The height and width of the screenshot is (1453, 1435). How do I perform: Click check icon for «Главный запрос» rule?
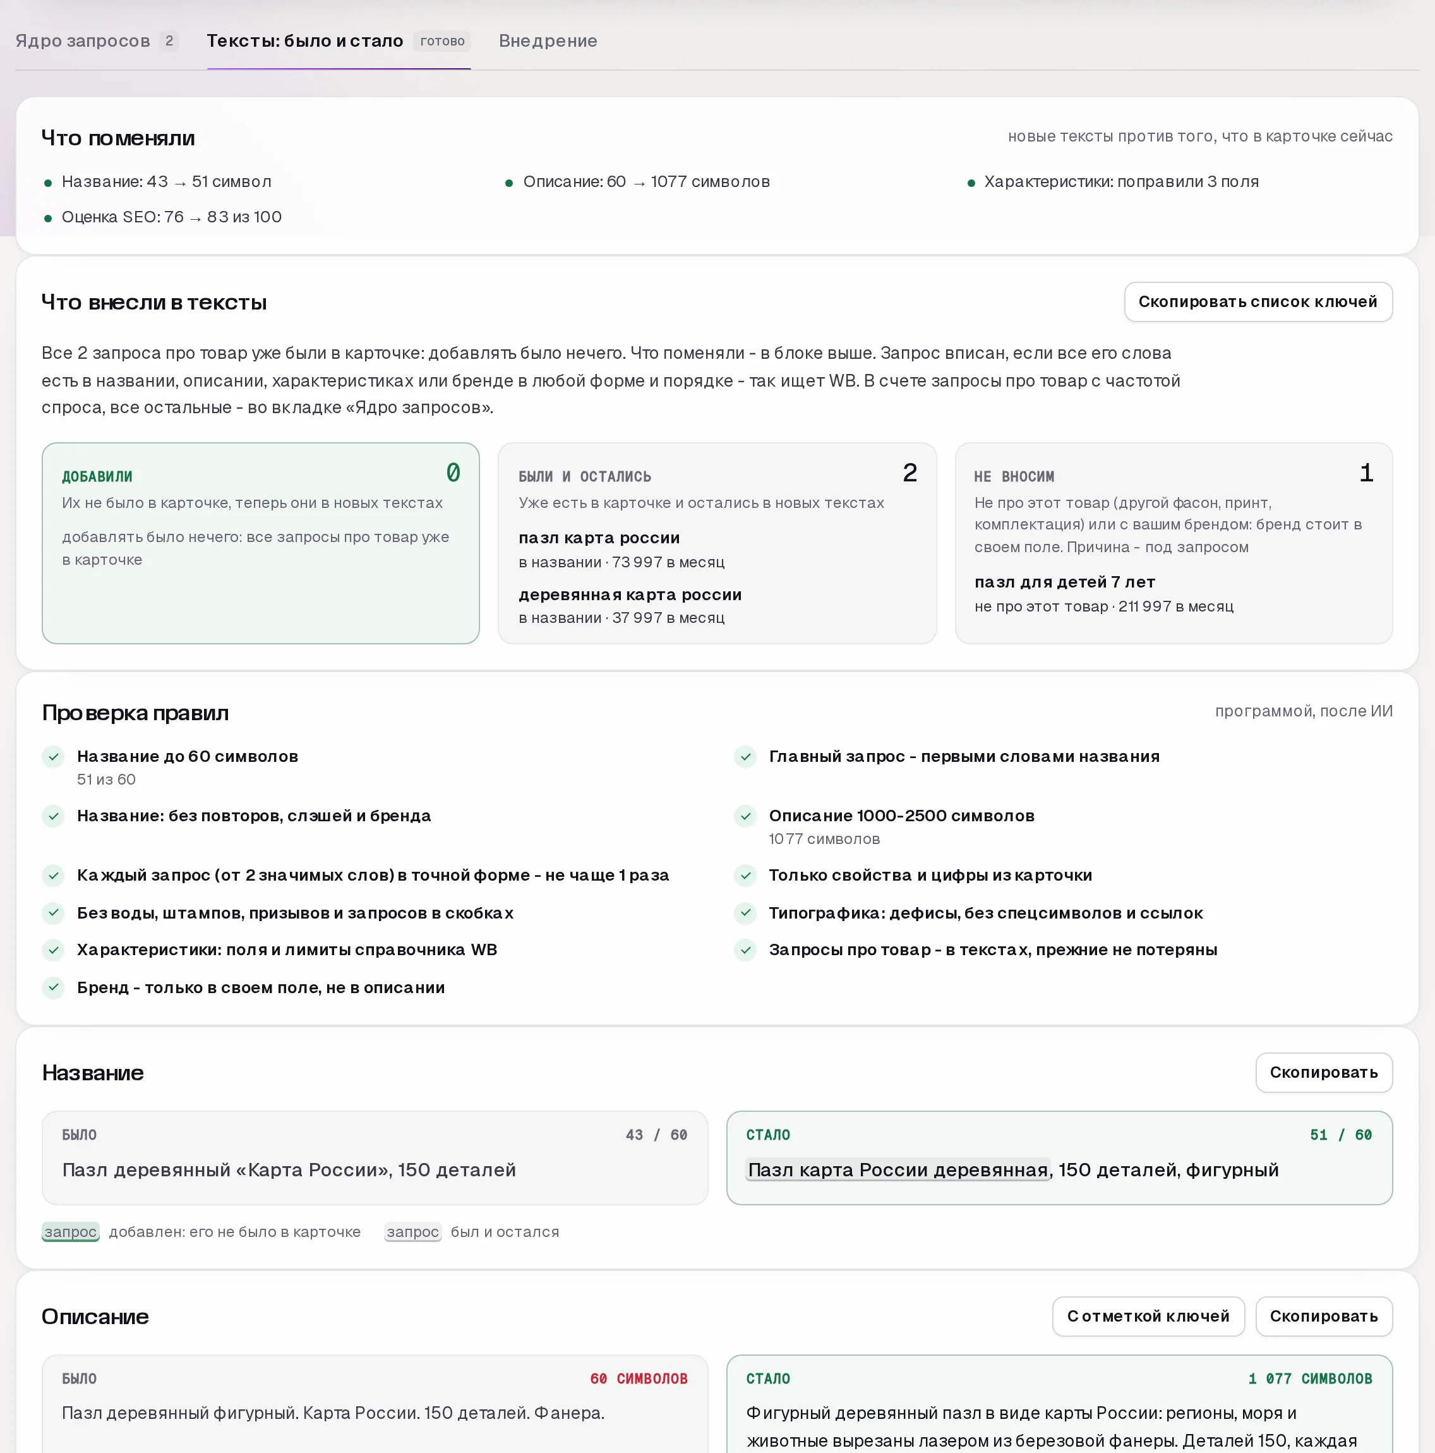(745, 757)
